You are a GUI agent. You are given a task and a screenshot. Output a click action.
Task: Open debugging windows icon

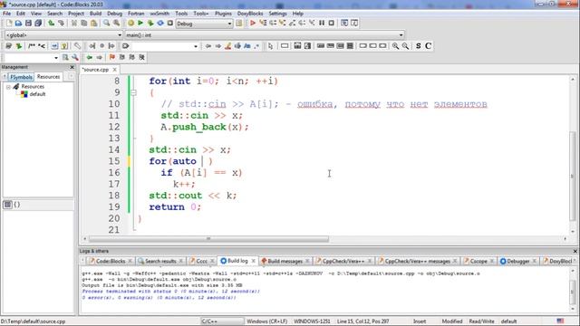point(344,23)
